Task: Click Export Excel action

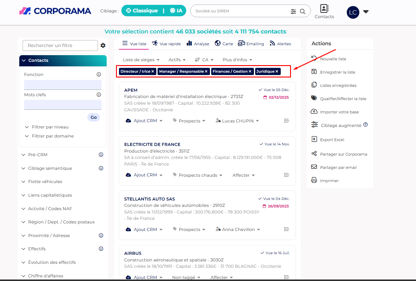Action: (x=332, y=140)
